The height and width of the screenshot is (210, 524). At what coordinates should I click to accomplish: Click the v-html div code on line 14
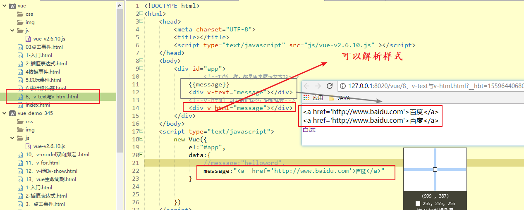point(241,108)
